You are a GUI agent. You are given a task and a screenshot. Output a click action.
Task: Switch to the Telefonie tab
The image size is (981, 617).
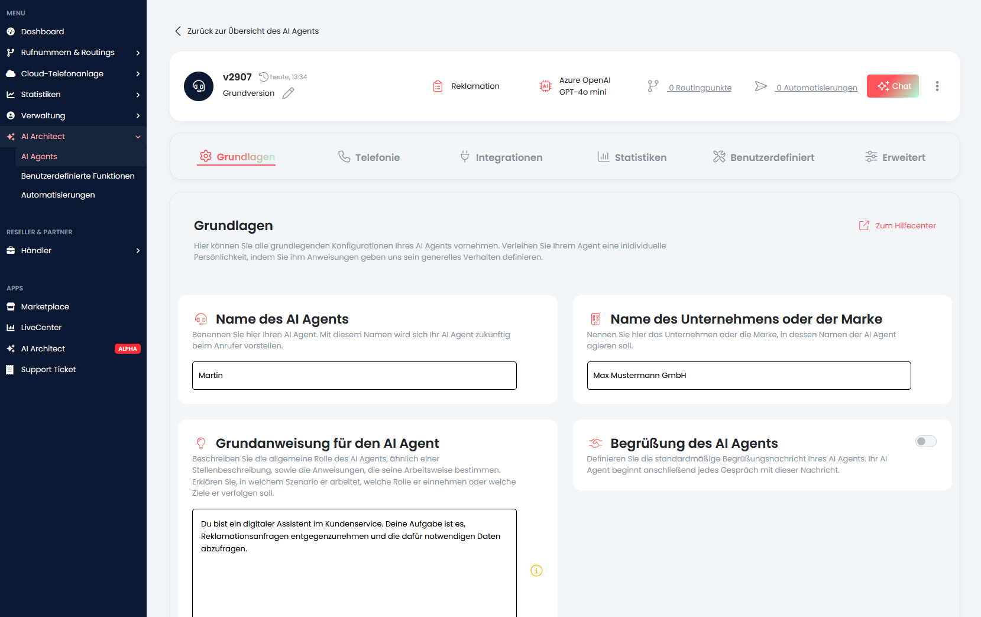coord(368,157)
